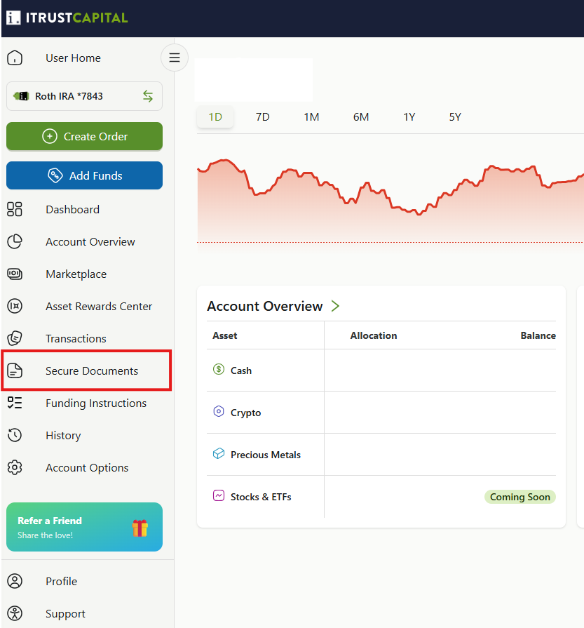Screen dimensions: 584x628
Task: Click the User Home house icon
Action: coord(15,58)
